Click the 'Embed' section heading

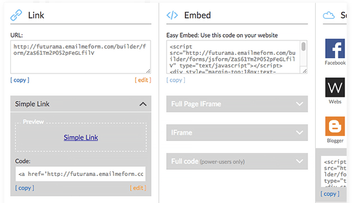coord(197,15)
